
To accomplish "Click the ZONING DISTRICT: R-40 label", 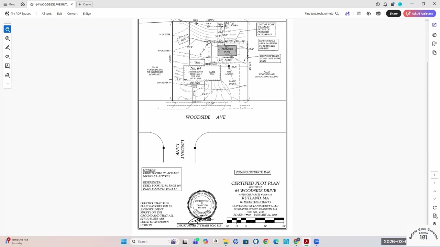I will click(x=253, y=172).
